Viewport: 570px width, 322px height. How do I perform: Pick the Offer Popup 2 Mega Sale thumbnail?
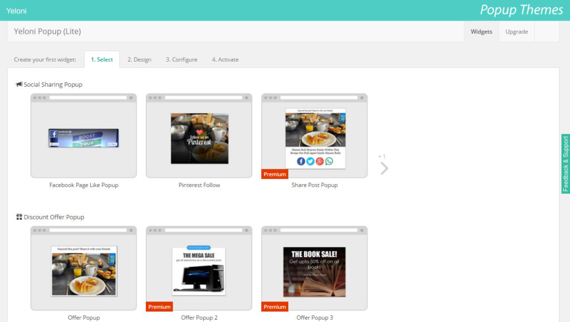coord(199,271)
